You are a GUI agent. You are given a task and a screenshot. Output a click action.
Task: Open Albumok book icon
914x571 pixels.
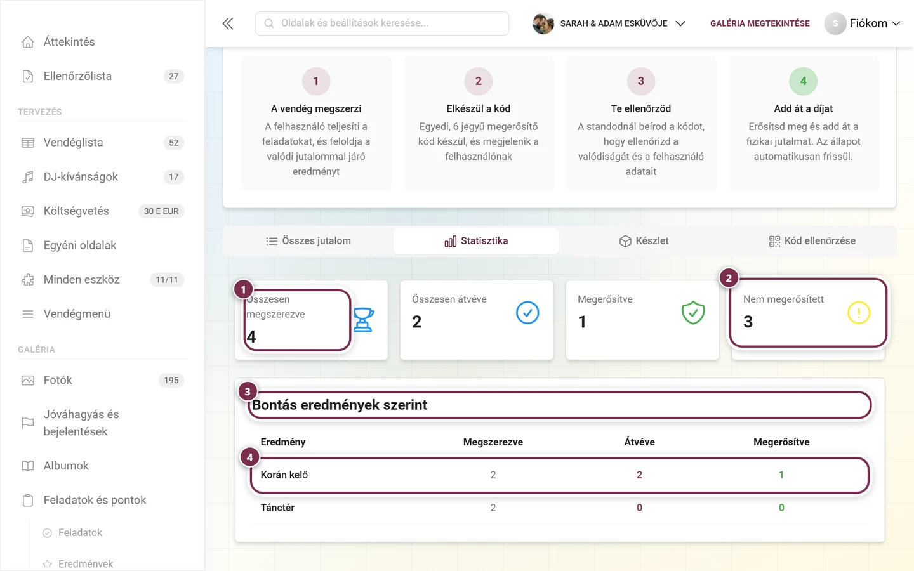(x=28, y=466)
